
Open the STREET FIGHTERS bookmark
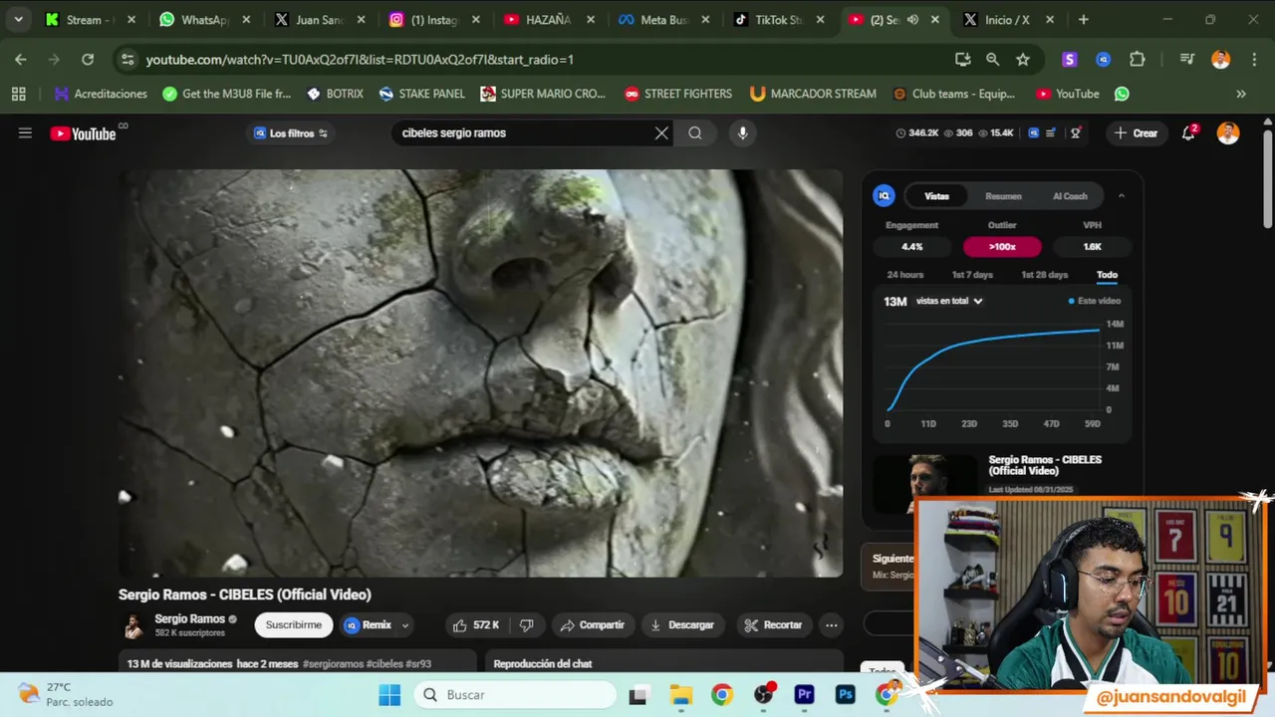click(x=678, y=94)
